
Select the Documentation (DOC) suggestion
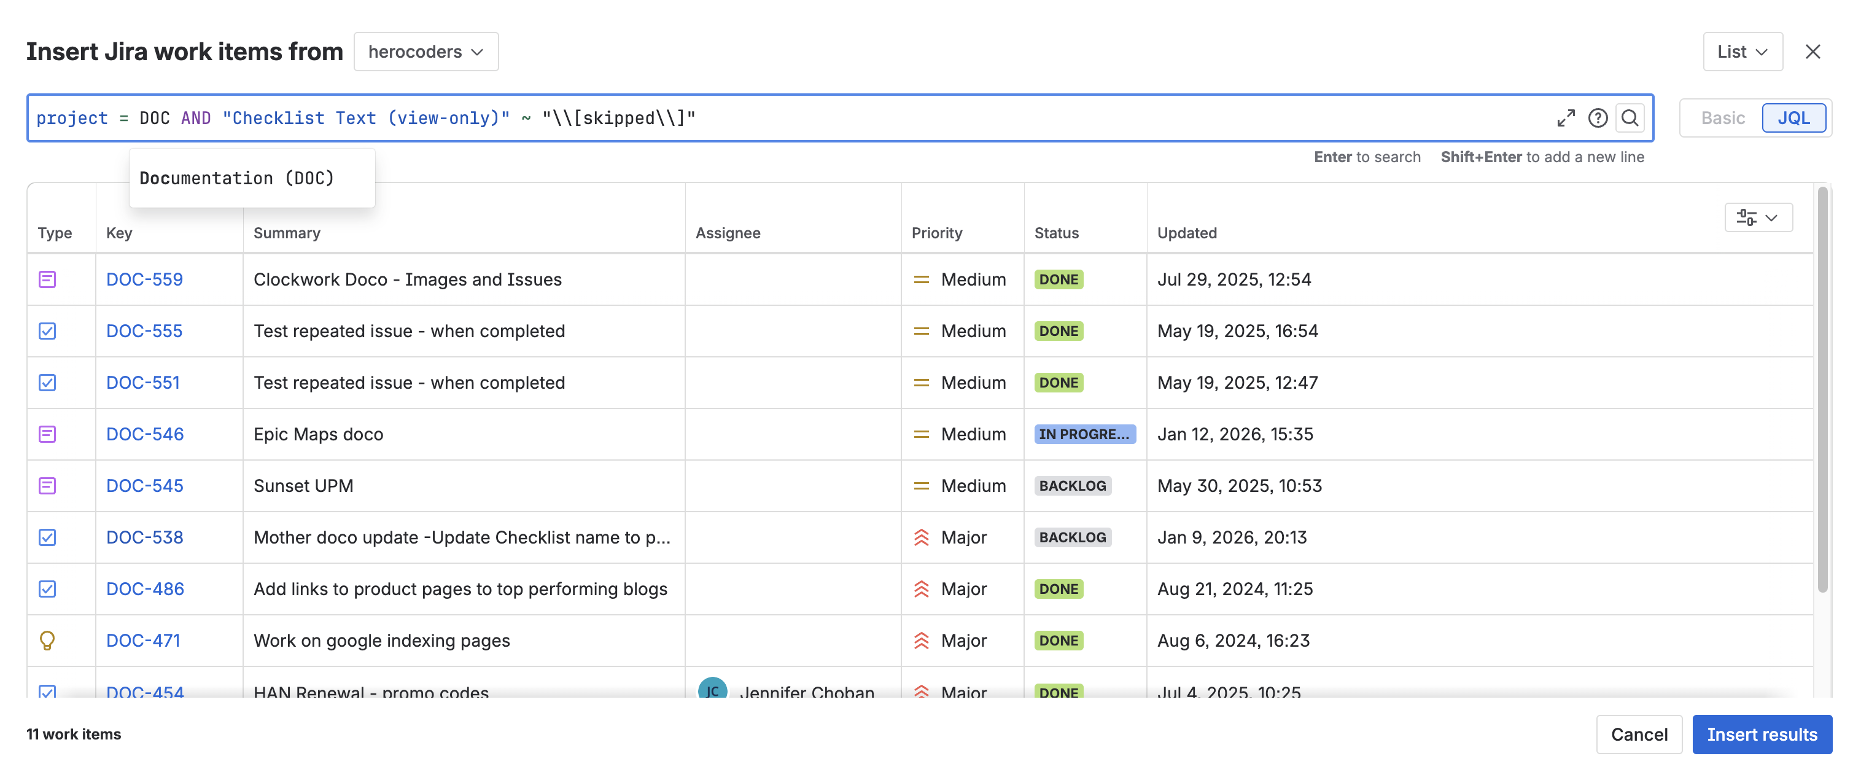point(237,178)
